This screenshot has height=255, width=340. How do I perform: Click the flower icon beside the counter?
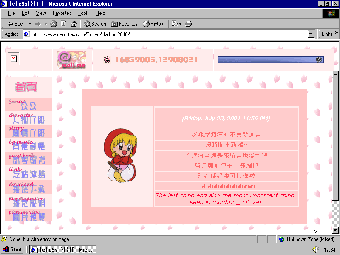(x=107, y=59)
